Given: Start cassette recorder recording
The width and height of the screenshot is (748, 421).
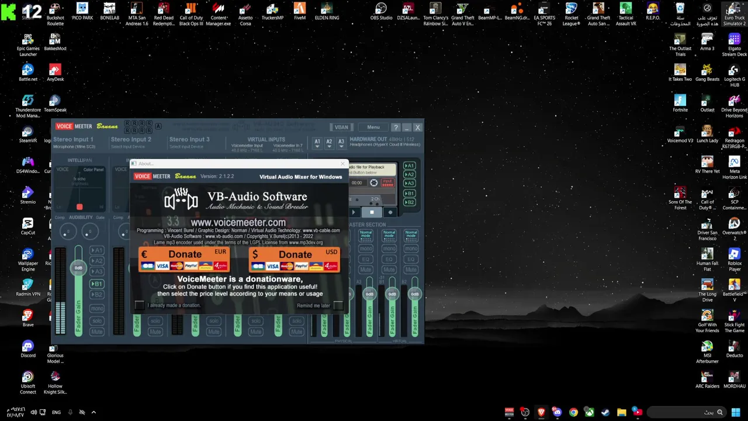Looking at the screenshot, I should (x=390, y=212).
